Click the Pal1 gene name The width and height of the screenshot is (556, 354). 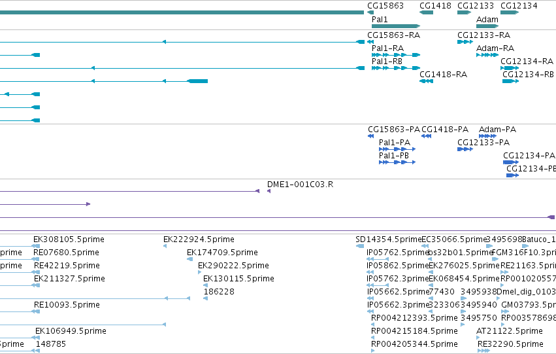tap(380, 19)
